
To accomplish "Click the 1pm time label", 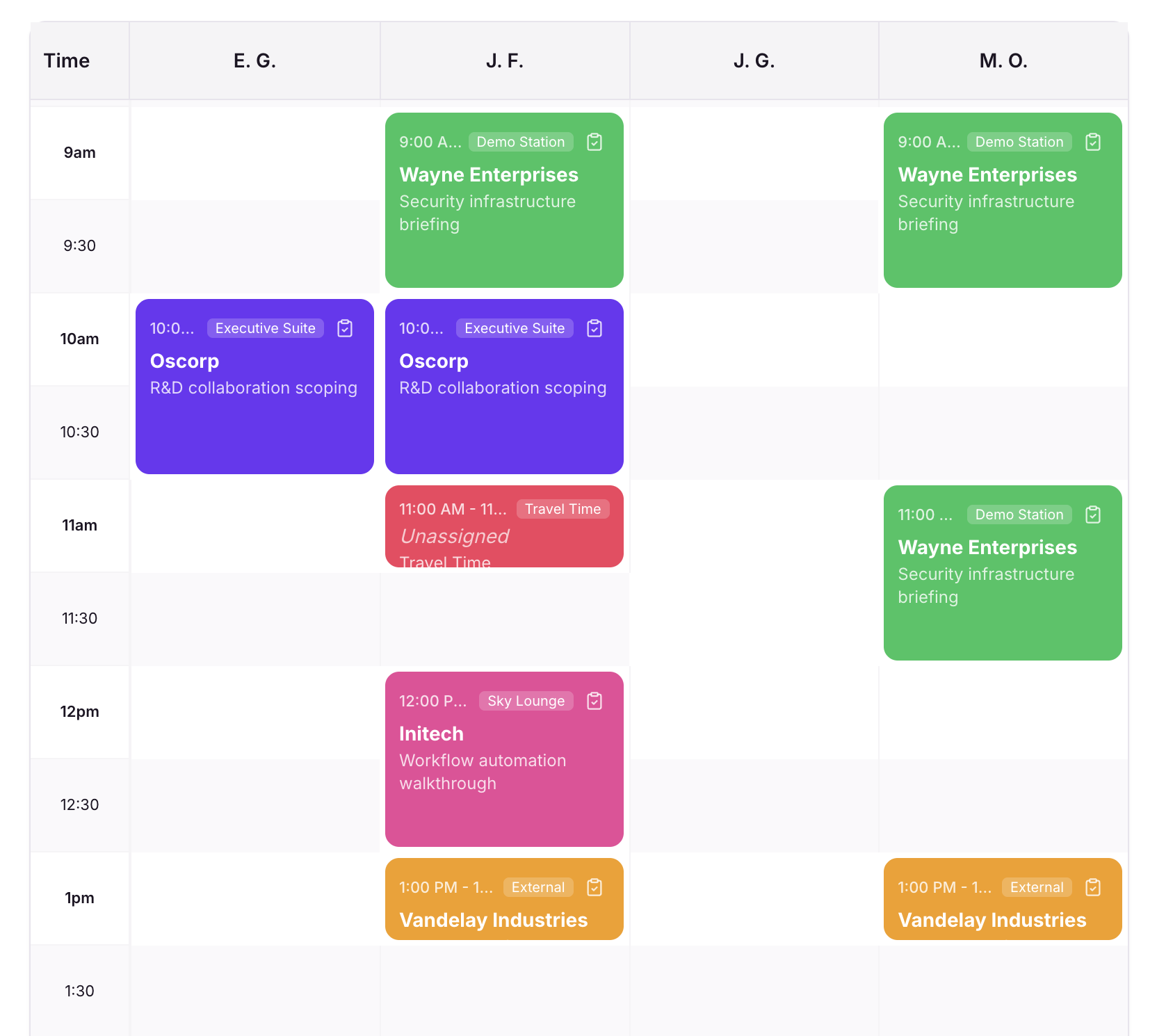I will (x=80, y=898).
